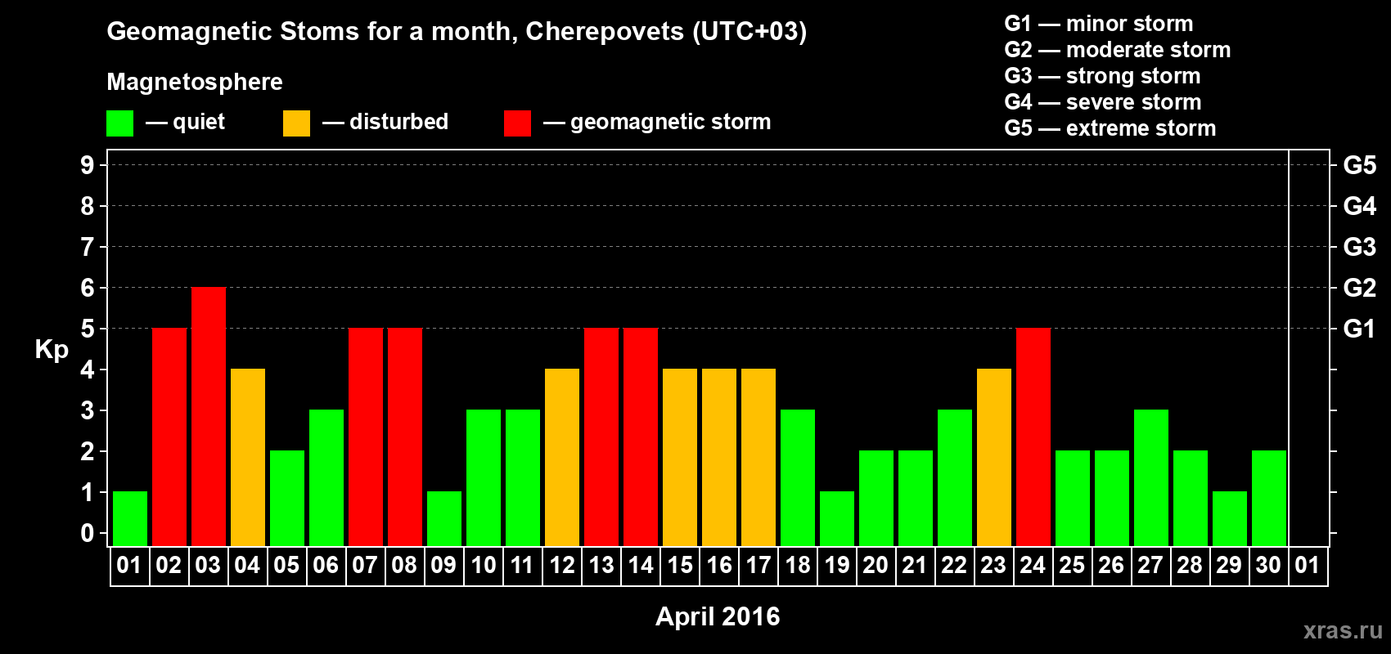Select the green bar for April 05
The image size is (1391, 654).
click(x=287, y=499)
